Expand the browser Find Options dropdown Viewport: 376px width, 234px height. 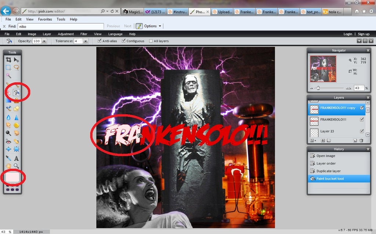coord(160,26)
